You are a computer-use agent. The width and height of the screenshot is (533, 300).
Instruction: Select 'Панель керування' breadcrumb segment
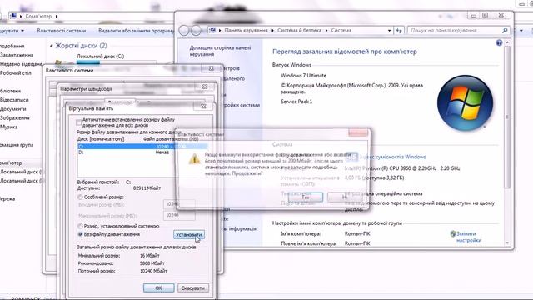[x=247, y=31]
